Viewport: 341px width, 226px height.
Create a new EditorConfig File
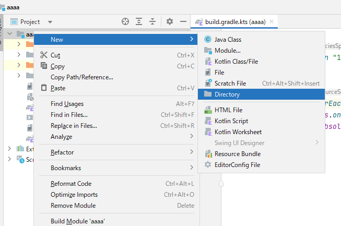[x=262, y=165]
